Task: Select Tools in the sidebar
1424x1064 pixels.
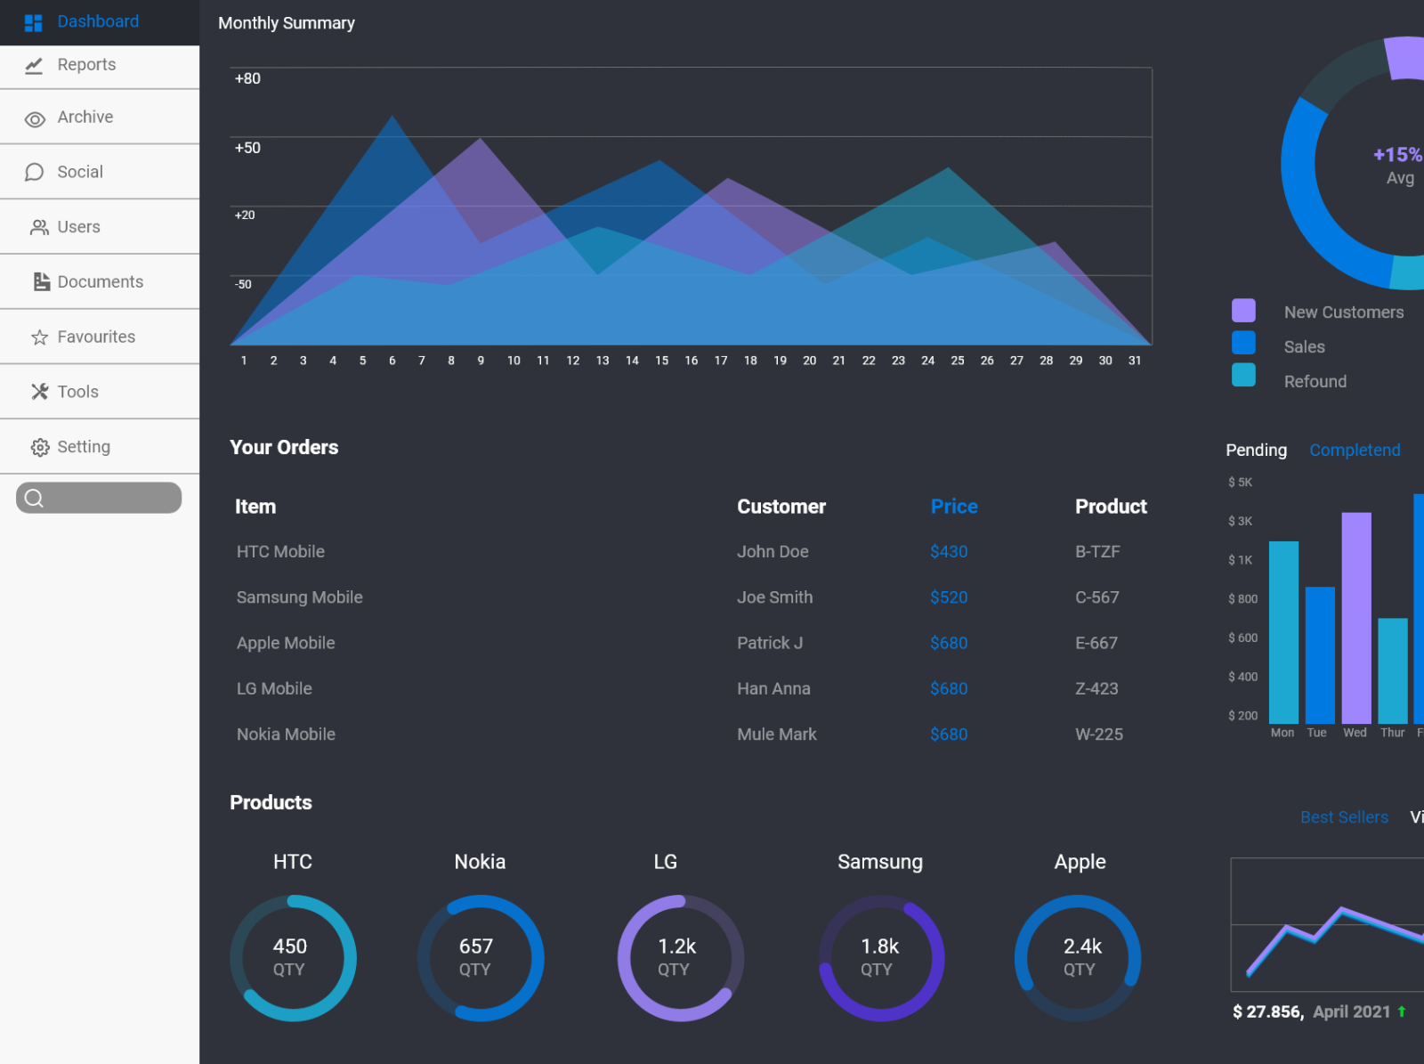Action: 100,392
